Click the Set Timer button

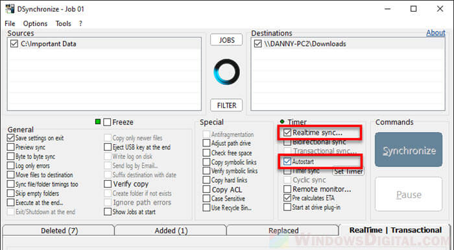(348, 171)
